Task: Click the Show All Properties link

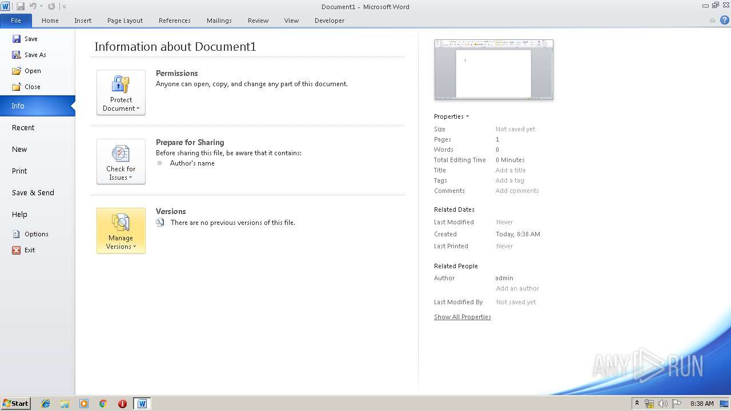Action: tap(463, 317)
